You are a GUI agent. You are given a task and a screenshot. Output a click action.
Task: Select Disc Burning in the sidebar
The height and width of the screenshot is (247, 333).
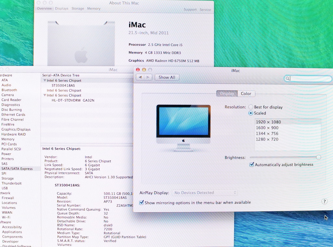pyautogui.click(x=11, y=110)
